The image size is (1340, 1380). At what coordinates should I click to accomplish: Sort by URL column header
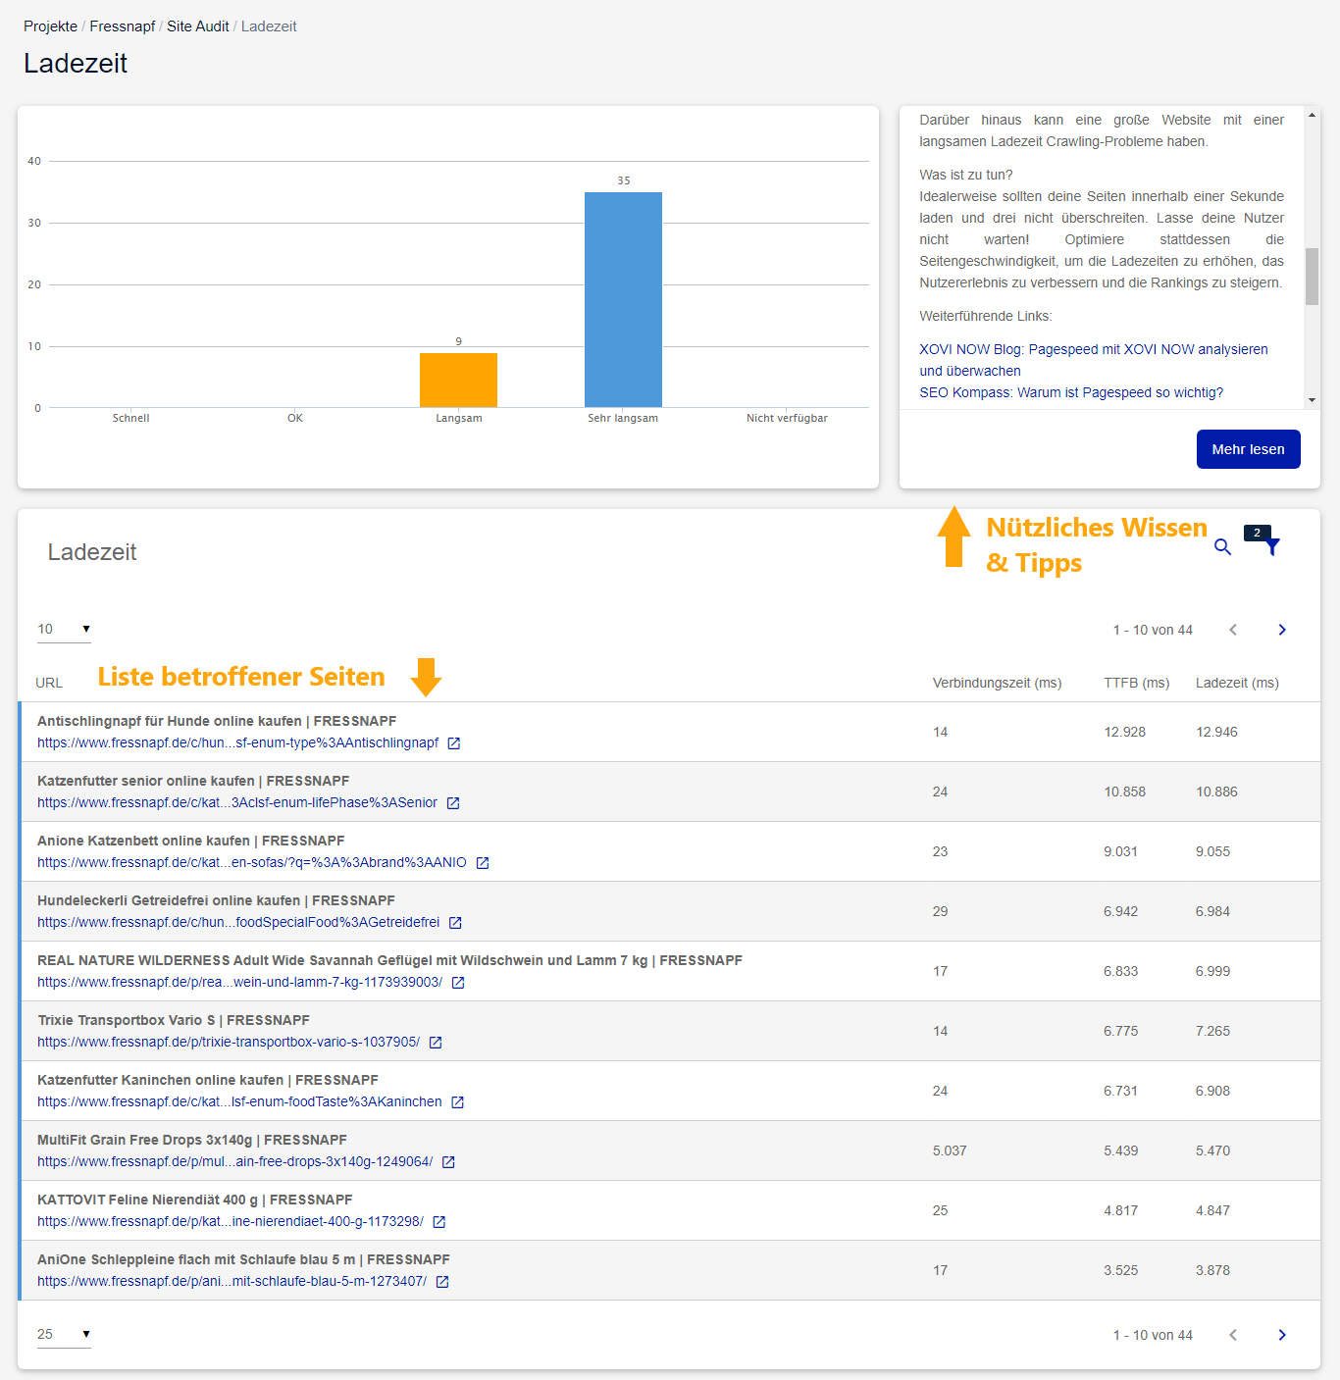(49, 683)
